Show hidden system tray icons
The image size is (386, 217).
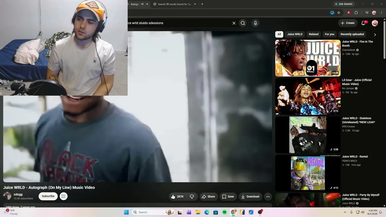(345, 212)
